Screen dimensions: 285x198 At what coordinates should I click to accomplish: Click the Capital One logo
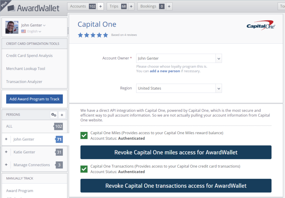[x=260, y=25]
